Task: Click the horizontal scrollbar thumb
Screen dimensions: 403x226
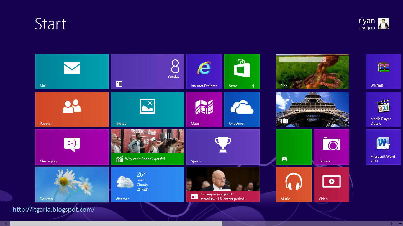Action: pos(116,224)
